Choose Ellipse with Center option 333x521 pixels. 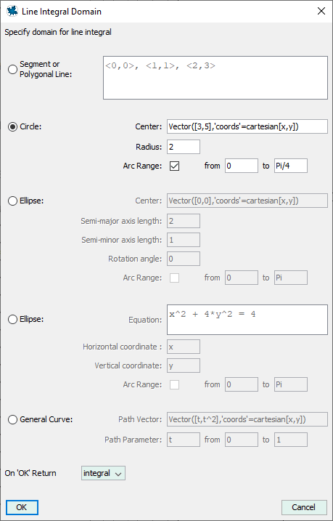click(x=12, y=201)
